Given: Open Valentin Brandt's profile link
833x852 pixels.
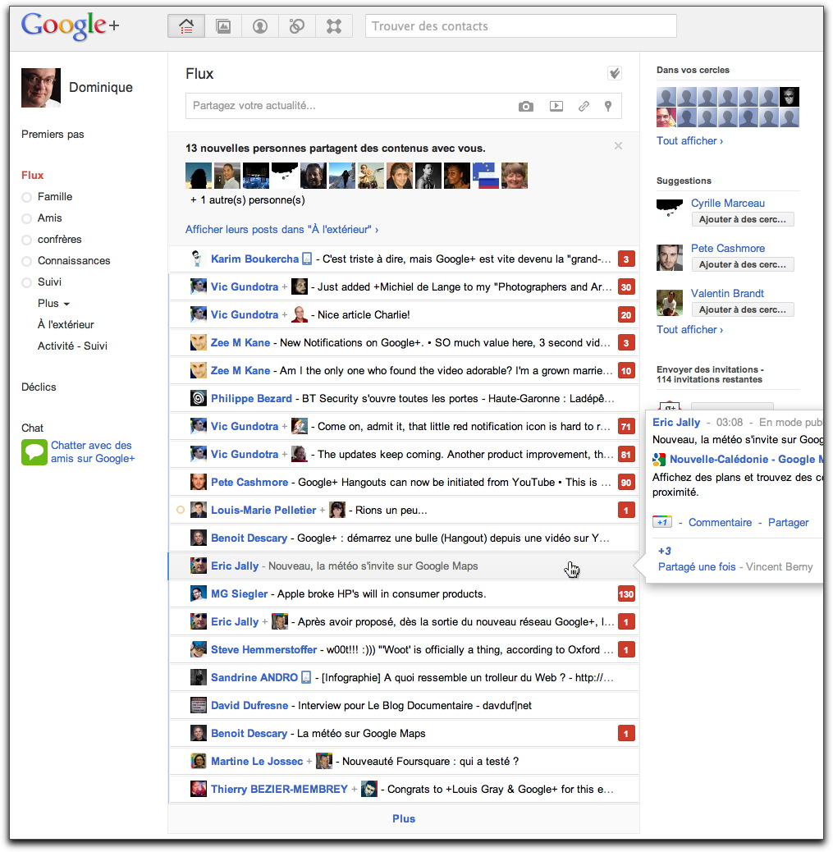Looking at the screenshot, I should click(727, 293).
